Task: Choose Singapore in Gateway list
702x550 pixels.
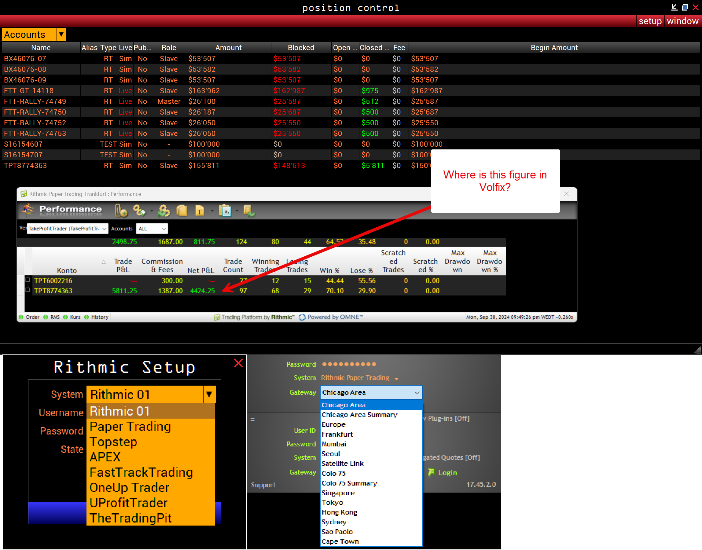Action: pos(371,493)
